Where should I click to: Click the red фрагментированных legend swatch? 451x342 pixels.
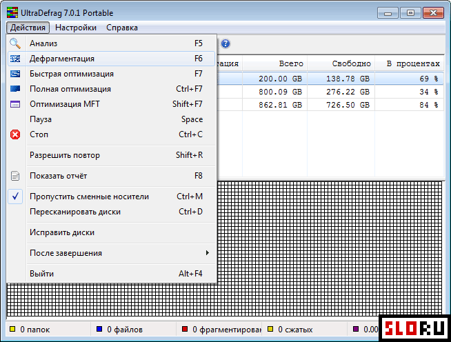pyautogui.click(x=185, y=329)
